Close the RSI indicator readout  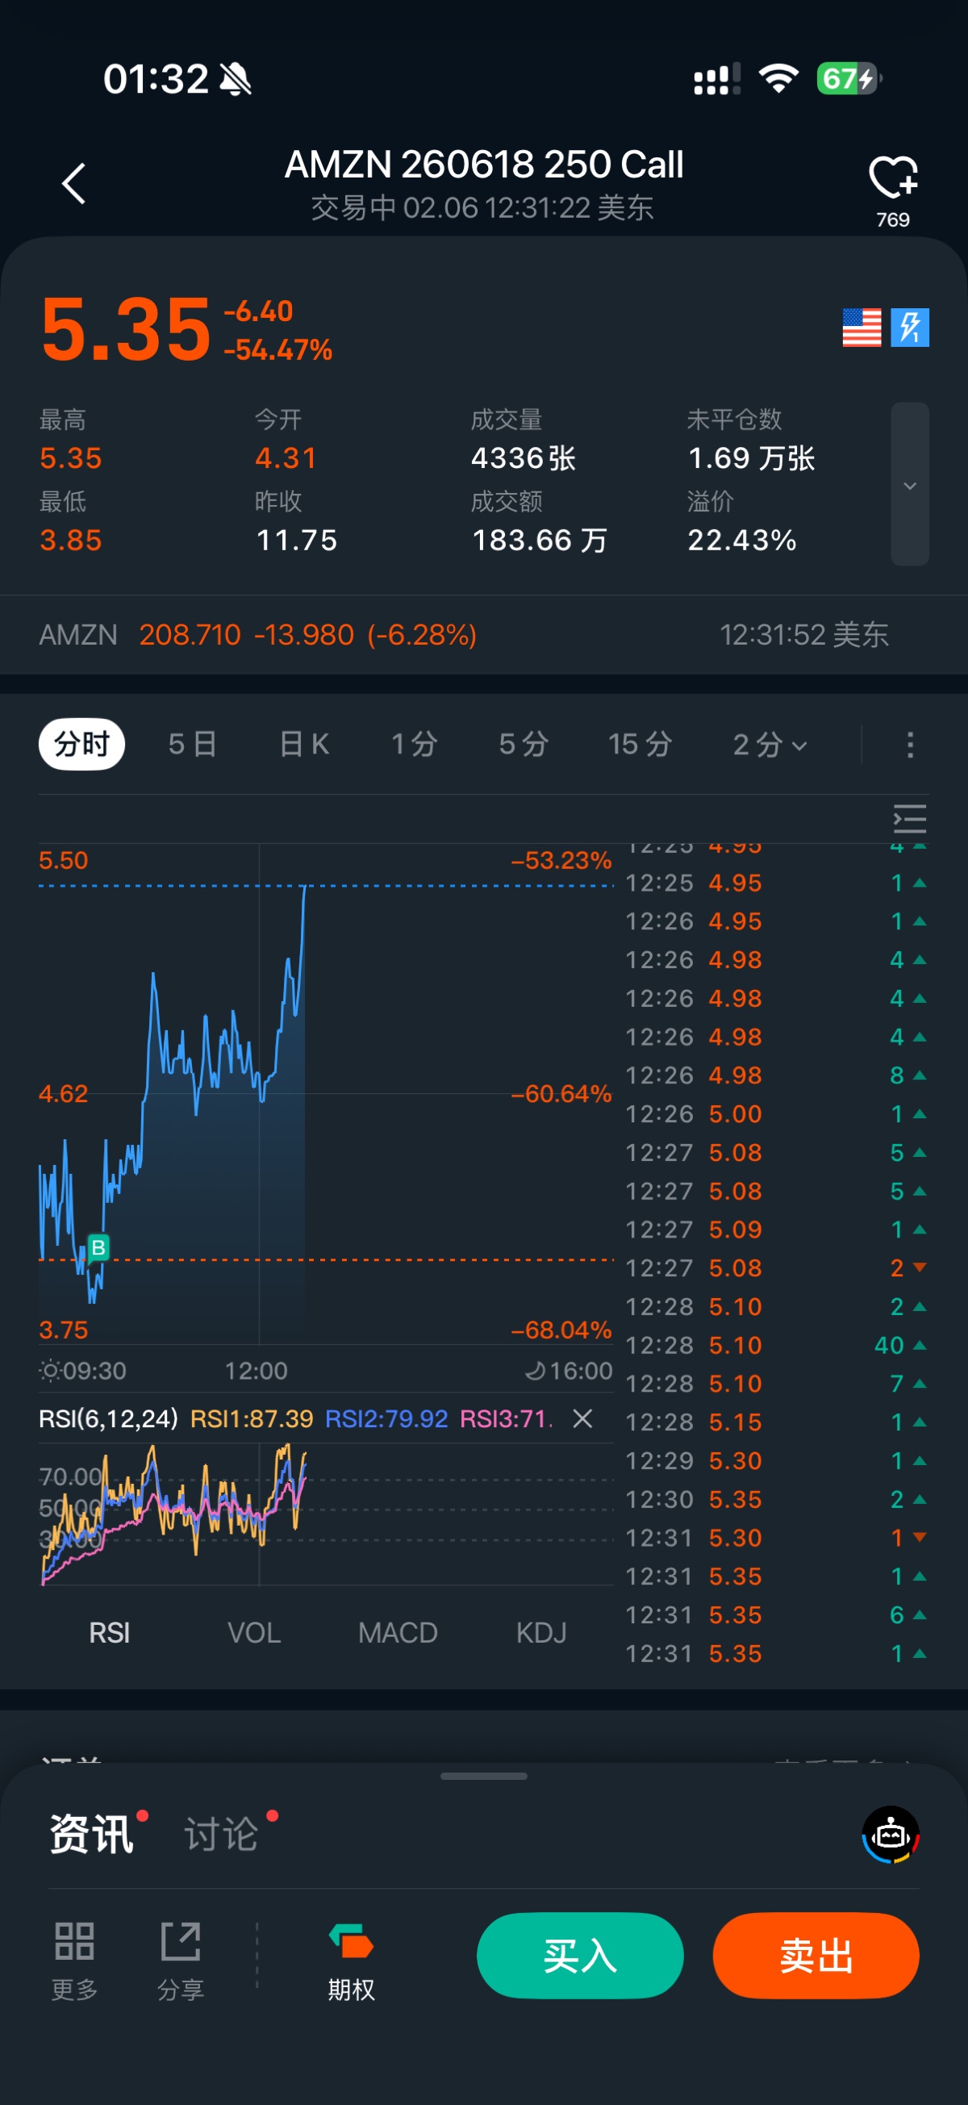point(582,1418)
